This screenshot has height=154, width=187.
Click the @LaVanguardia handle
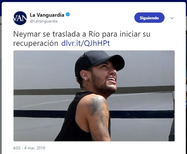44,21
